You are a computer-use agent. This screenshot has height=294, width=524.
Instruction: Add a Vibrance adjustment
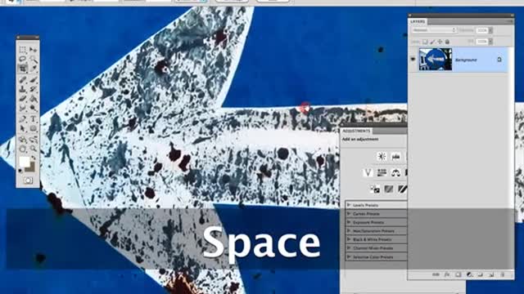pos(368,172)
